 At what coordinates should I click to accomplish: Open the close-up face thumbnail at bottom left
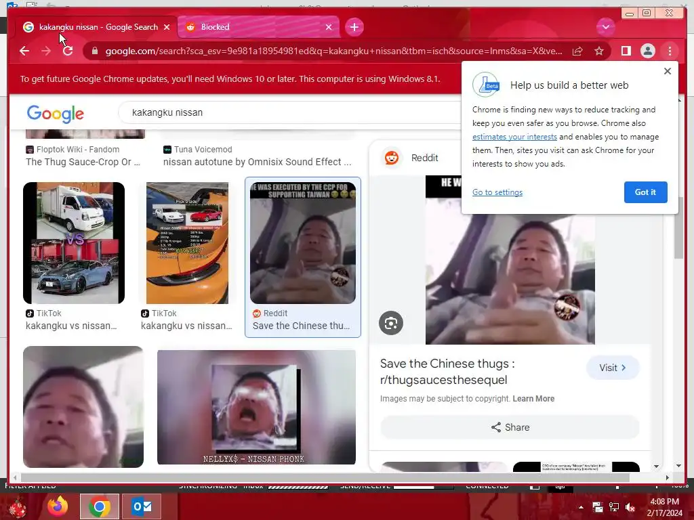[83, 407]
